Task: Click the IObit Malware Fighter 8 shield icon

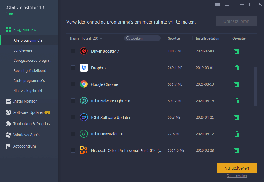Action: [84, 101]
